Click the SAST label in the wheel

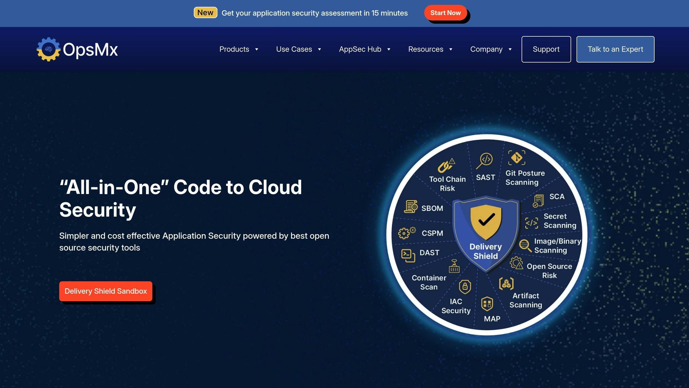tap(485, 177)
